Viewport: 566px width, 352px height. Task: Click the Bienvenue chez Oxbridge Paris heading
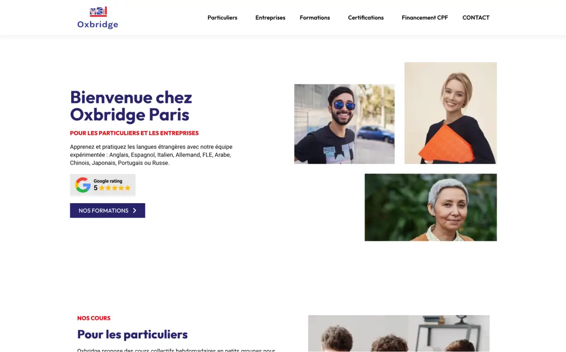coord(131,106)
